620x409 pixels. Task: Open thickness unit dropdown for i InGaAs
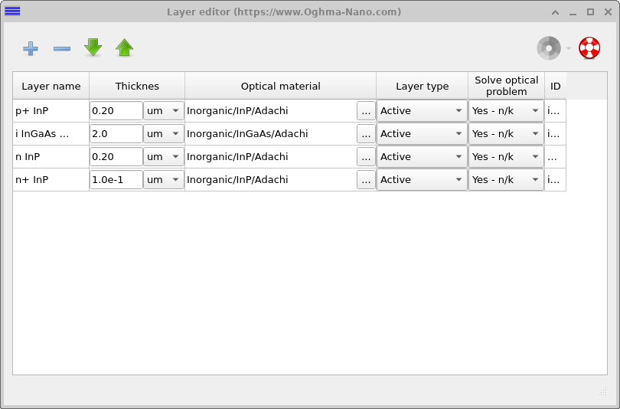163,134
